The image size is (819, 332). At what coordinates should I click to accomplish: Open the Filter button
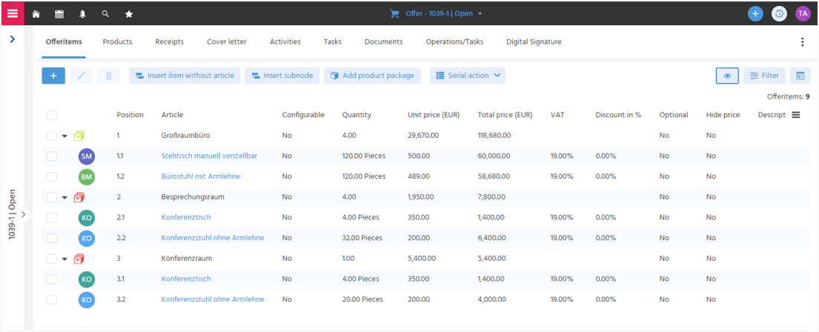pyautogui.click(x=764, y=76)
